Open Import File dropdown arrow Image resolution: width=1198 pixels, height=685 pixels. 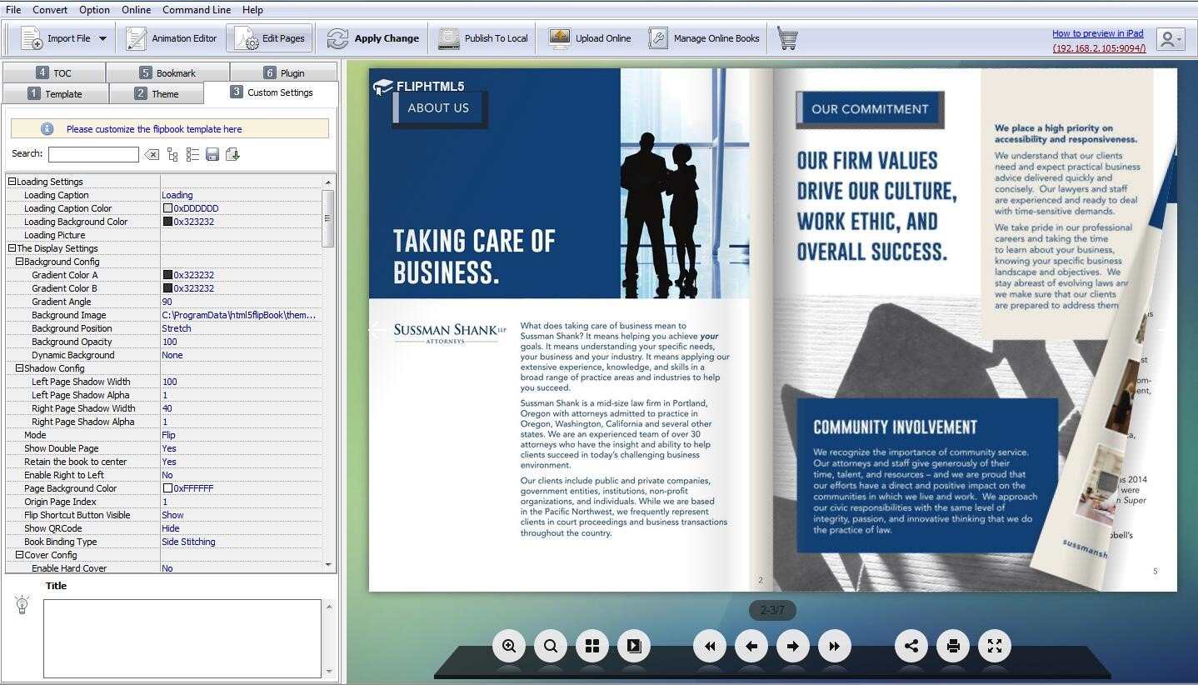click(x=102, y=38)
